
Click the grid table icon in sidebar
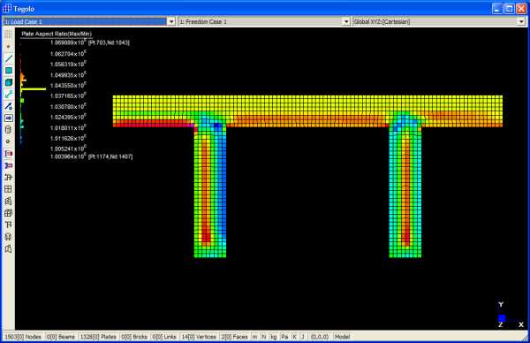pyautogui.click(x=9, y=189)
